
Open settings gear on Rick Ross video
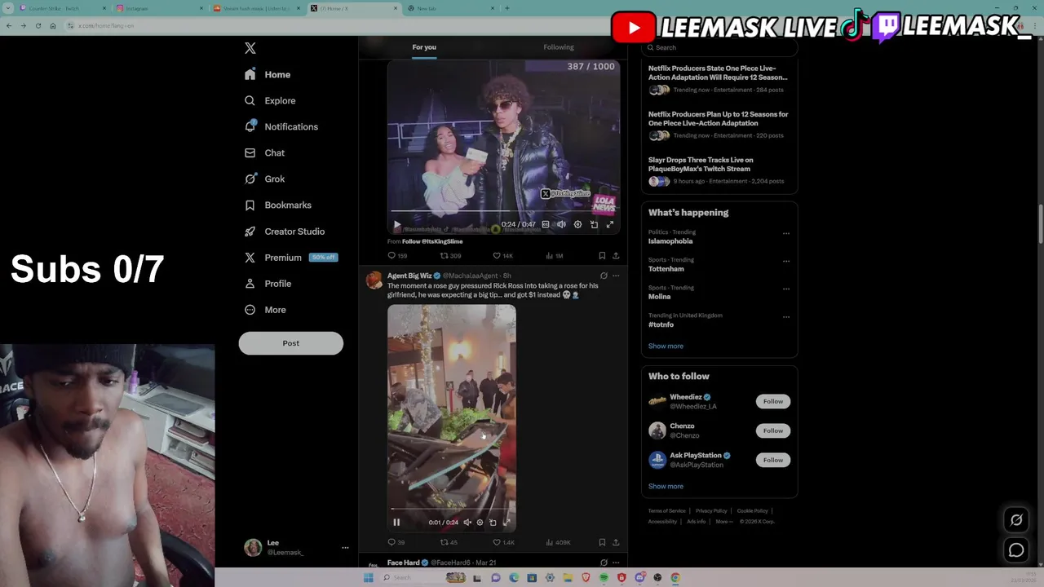(x=480, y=522)
